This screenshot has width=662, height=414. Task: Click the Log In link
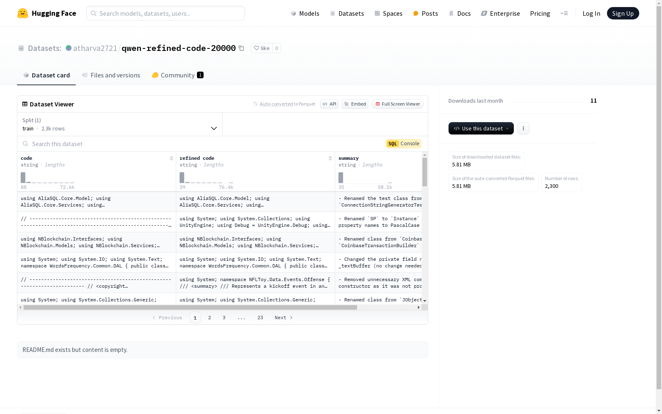click(x=591, y=13)
